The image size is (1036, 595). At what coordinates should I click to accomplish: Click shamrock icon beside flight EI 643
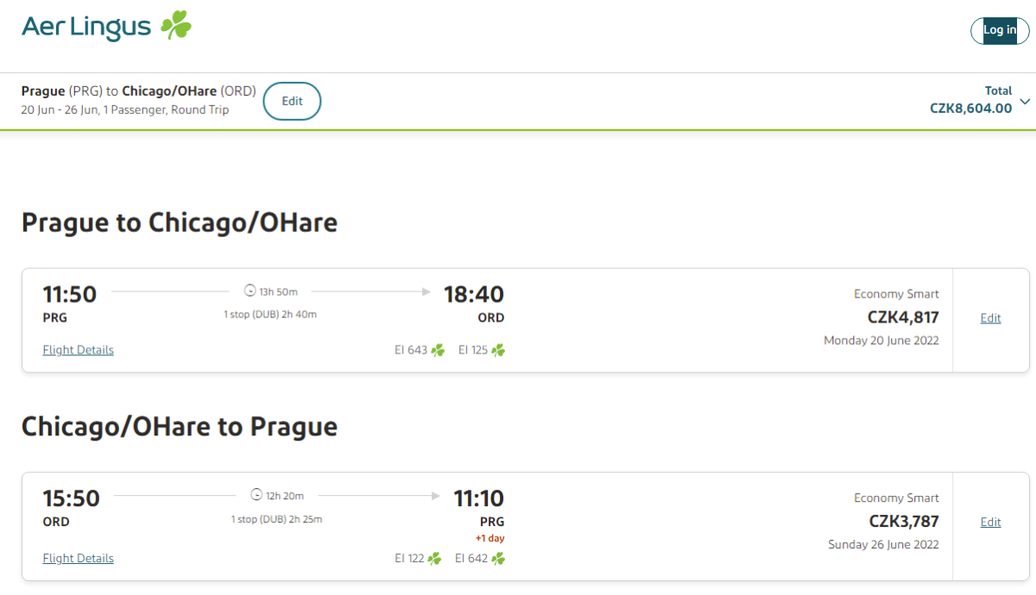438,350
